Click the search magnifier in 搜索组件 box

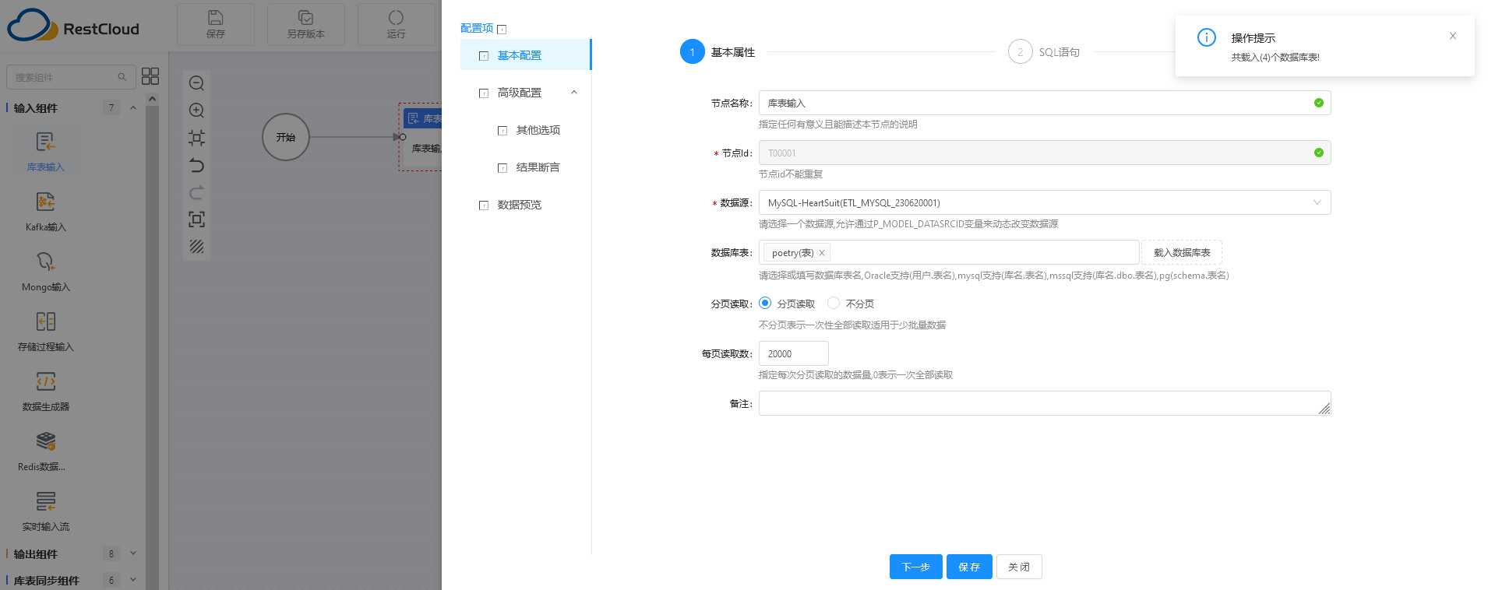(122, 77)
